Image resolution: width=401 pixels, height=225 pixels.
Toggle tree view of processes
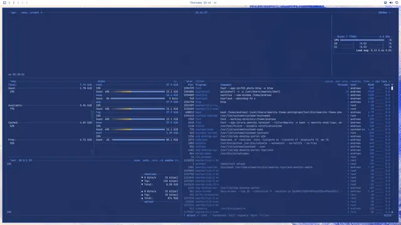pyautogui.click(x=366, y=81)
